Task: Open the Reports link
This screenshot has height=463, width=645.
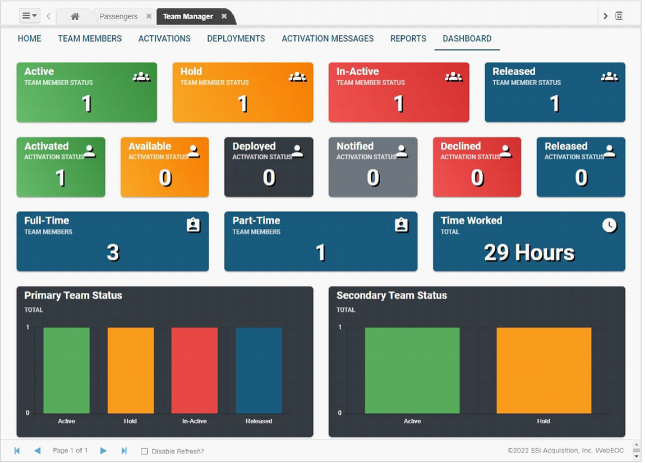Action: [408, 39]
